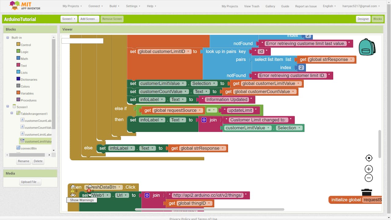This screenshot has height=220, width=391.
Task: Open the Settings menu
Action: pyautogui.click(x=133, y=6)
